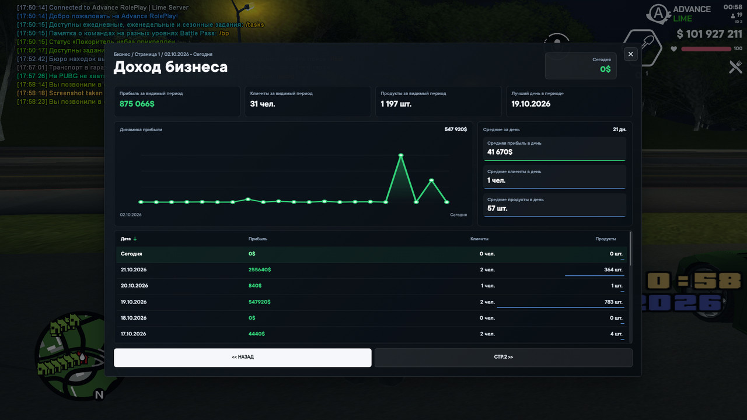The image size is (747, 420).
Task: Click the second smaller peak on profit chart
Action: coord(432,180)
